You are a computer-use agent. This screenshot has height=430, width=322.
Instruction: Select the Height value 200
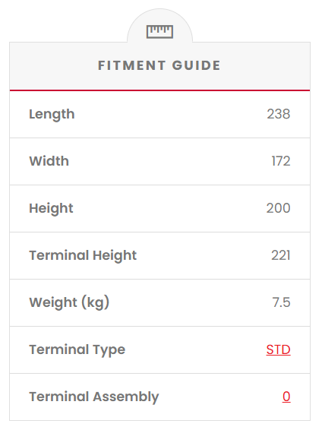click(278, 208)
